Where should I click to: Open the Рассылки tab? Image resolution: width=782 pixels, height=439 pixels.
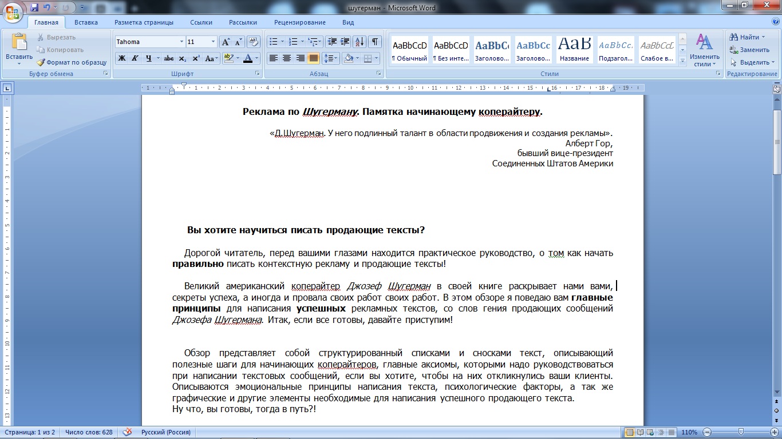pyautogui.click(x=243, y=22)
